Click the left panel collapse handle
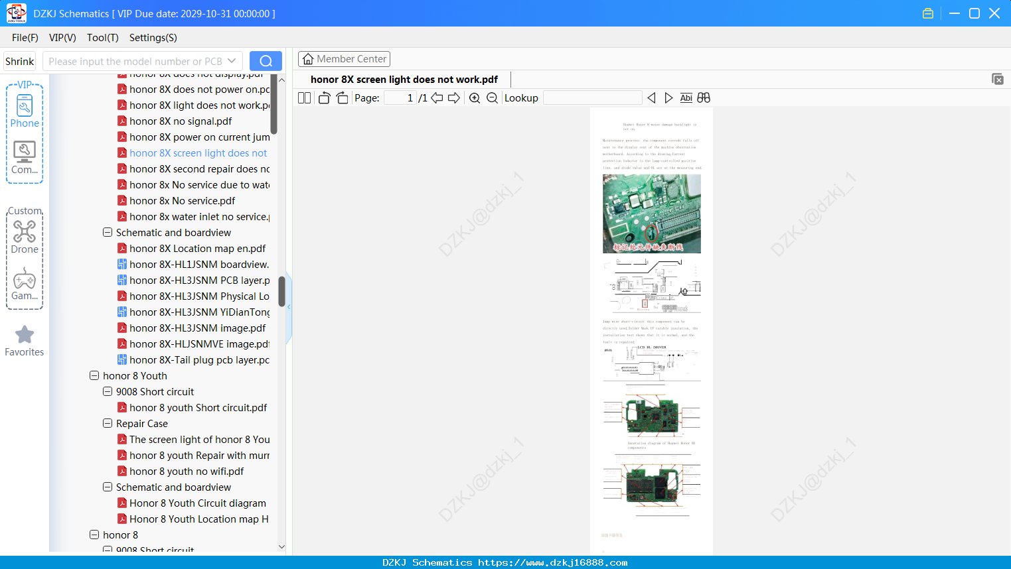The height and width of the screenshot is (569, 1011). coord(289,307)
